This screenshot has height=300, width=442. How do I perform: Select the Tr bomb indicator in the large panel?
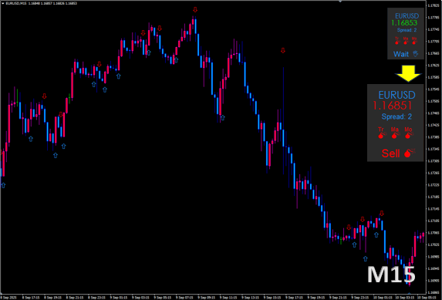coord(382,133)
